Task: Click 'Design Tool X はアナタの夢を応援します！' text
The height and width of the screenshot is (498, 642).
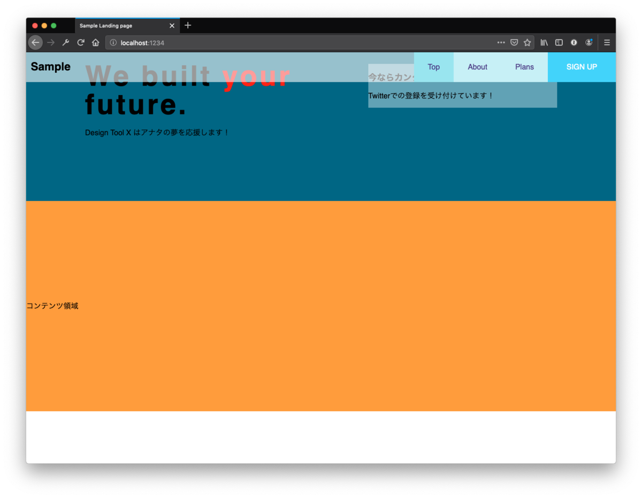Action: [x=157, y=133]
